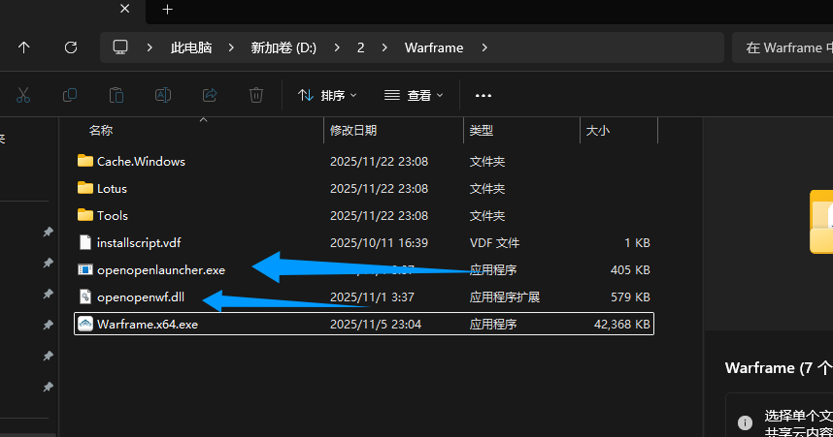Select the Cache.Windows folder
Image resolution: width=833 pixels, height=437 pixels.
point(141,161)
